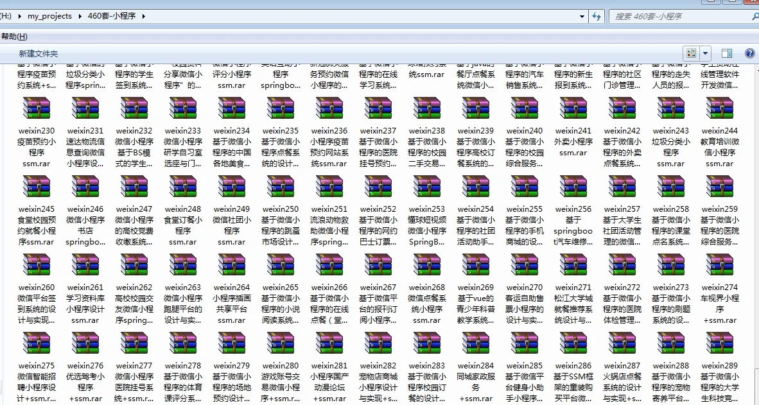The height and width of the screenshot is (405, 759).
Task: Select the weixin266 rar archive icon
Action: click(x=329, y=264)
